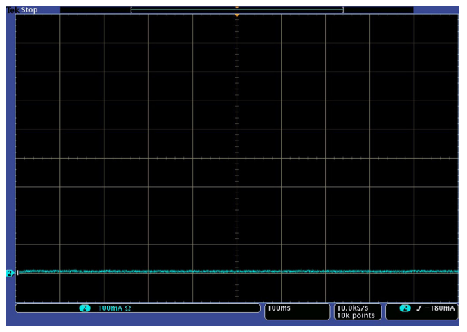Click the channel 2 ground reference marker
This screenshot has width=467, height=332.
pyautogui.click(x=10, y=273)
